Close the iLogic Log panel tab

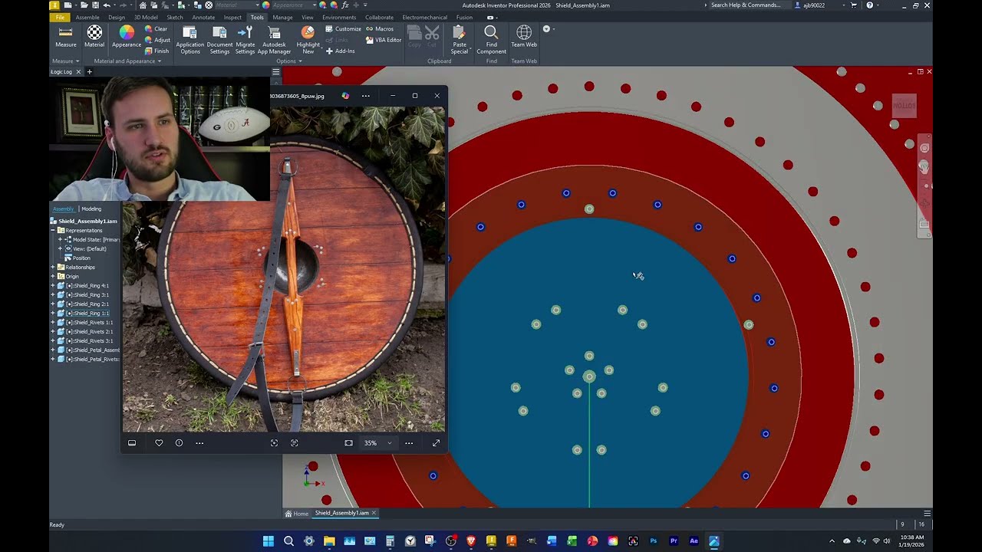point(77,71)
